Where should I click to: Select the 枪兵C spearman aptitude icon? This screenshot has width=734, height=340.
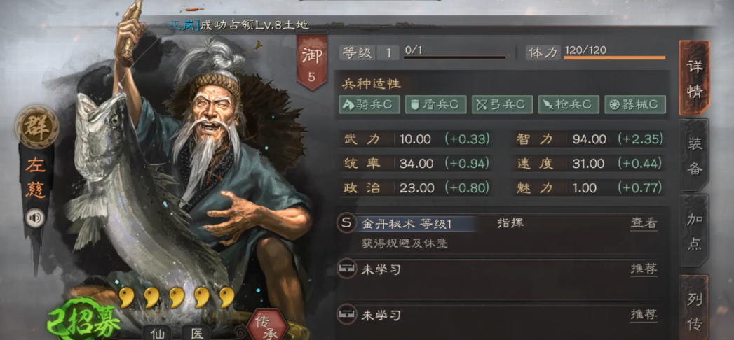click(569, 105)
